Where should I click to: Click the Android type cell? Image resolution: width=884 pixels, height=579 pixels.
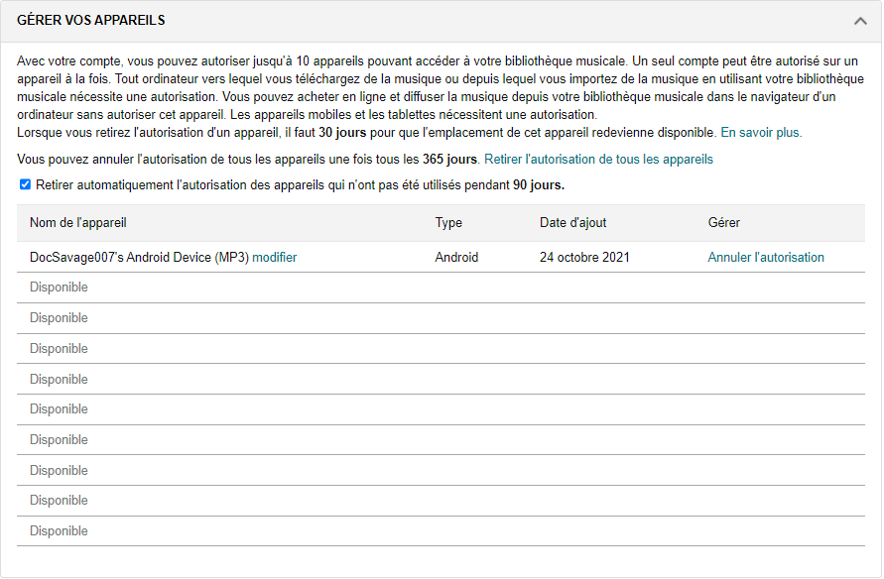tap(456, 258)
